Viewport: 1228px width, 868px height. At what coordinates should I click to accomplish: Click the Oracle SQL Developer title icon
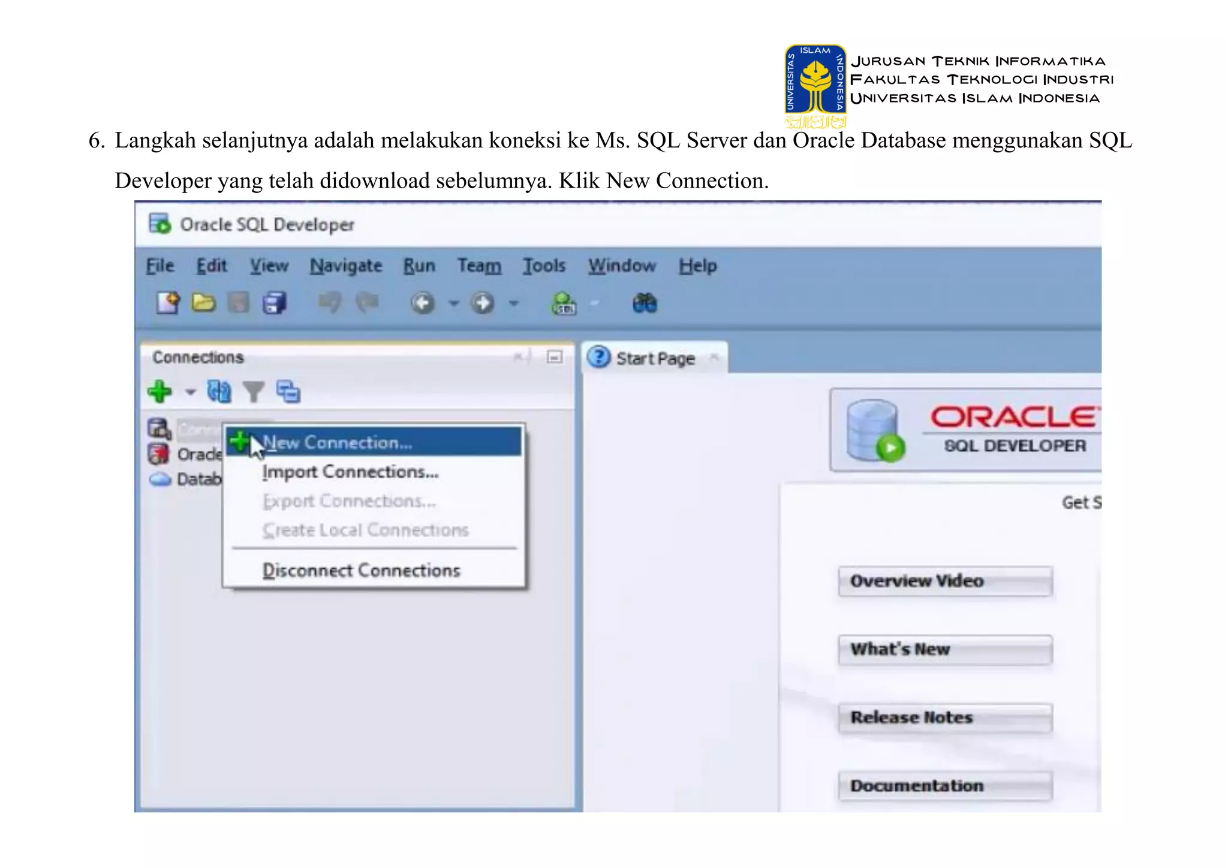coord(160,224)
